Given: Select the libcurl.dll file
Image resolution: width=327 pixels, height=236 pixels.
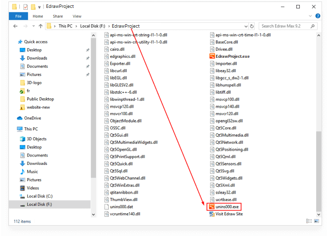Looking at the screenshot, I should (116, 71).
